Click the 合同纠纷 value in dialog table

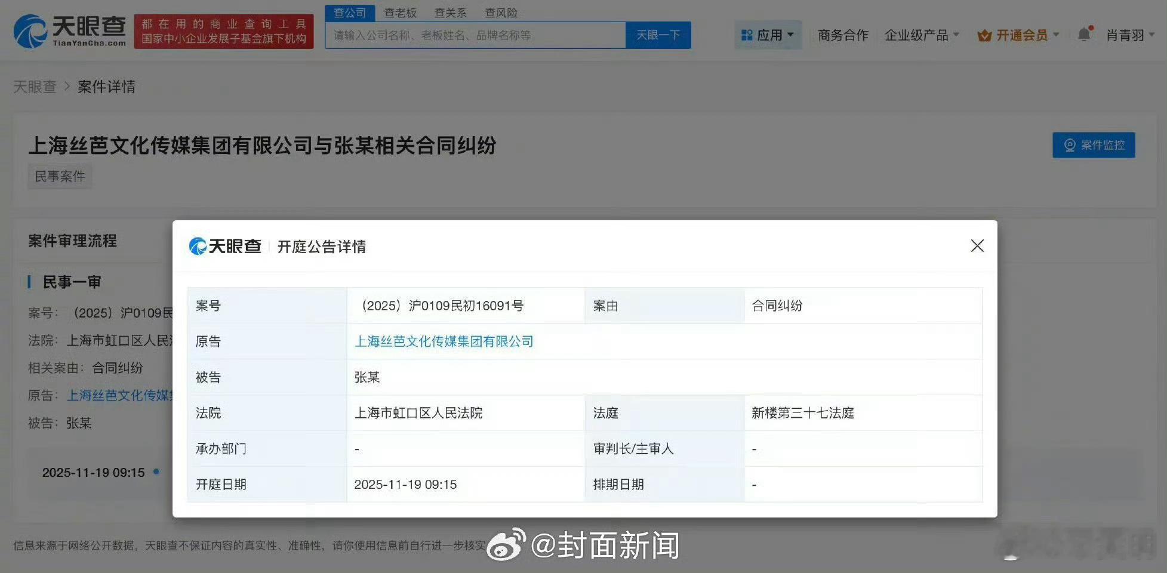pos(777,306)
